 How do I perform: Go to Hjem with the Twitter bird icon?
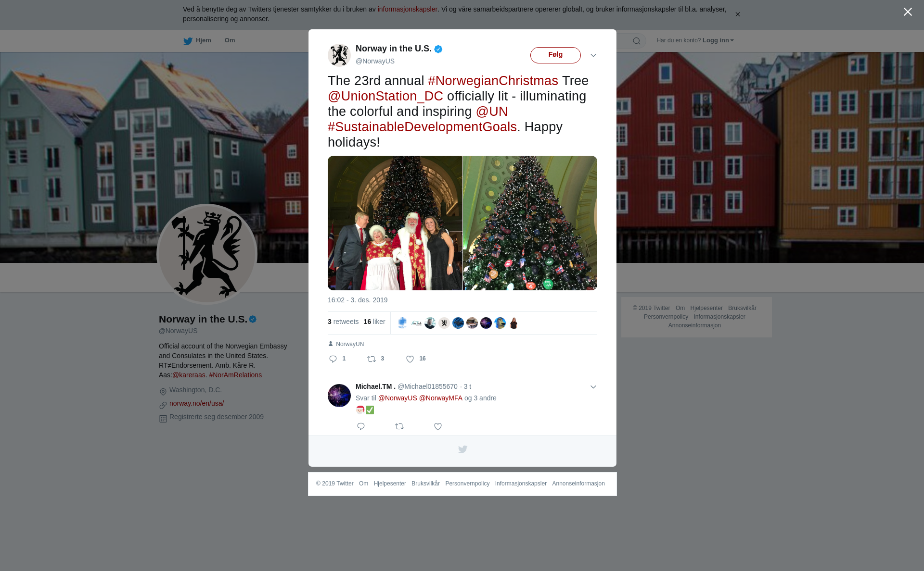(x=197, y=40)
